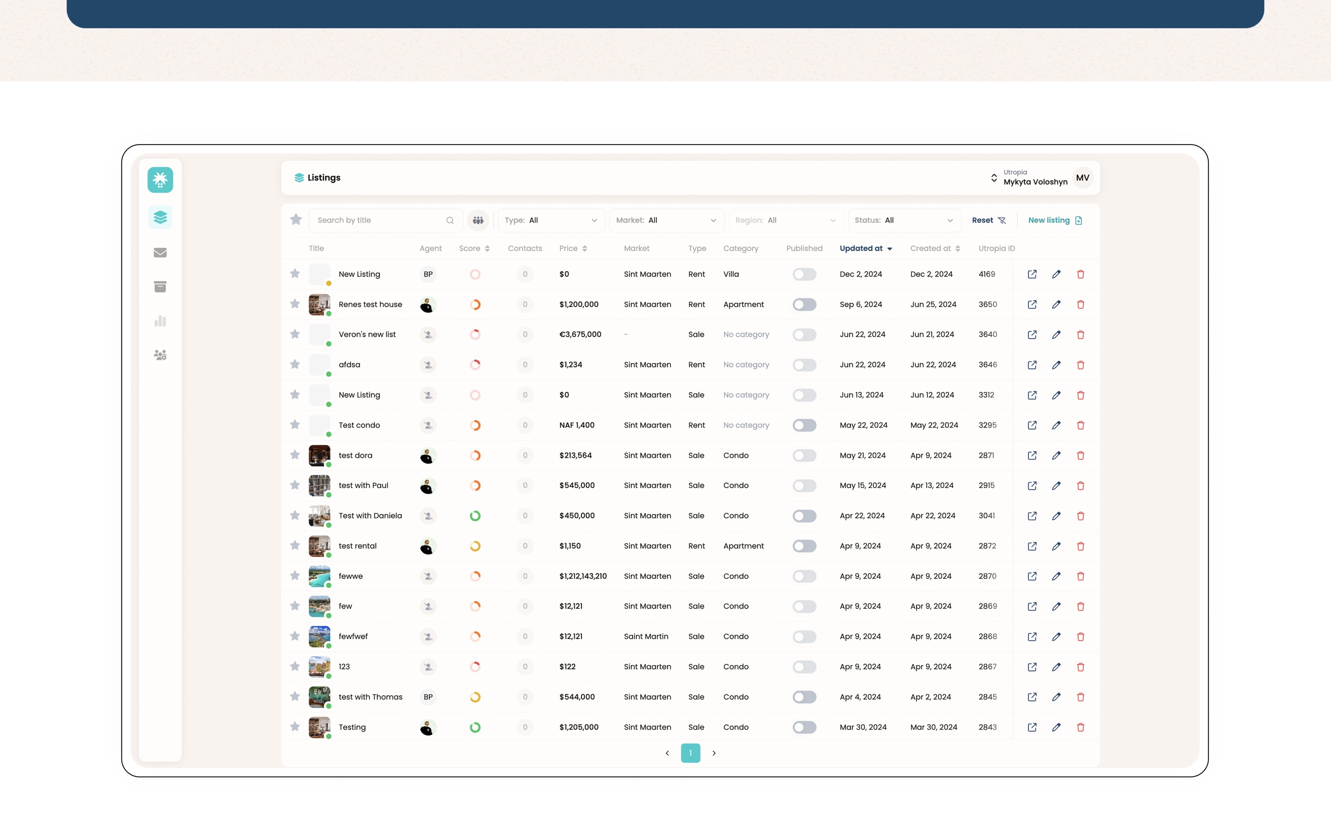The width and height of the screenshot is (1331, 831).
Task: Click the NAF 1,400 price cell
Action: point(576,425)
